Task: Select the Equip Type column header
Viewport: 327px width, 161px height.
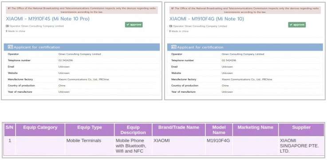Action: 90,130
